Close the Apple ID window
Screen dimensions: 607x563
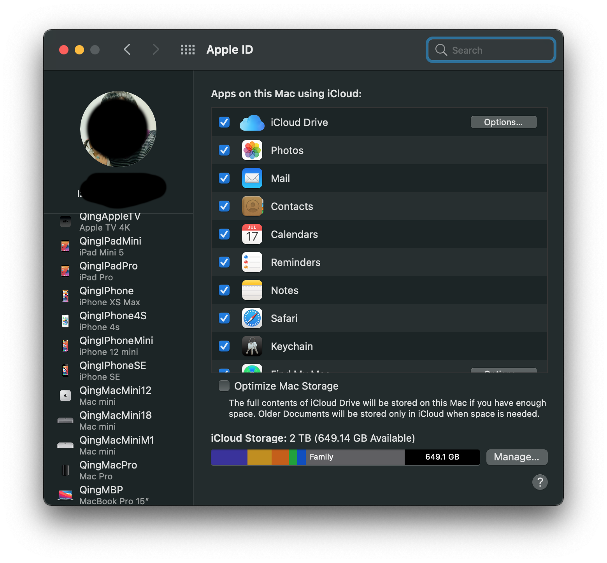coord(64,50)
